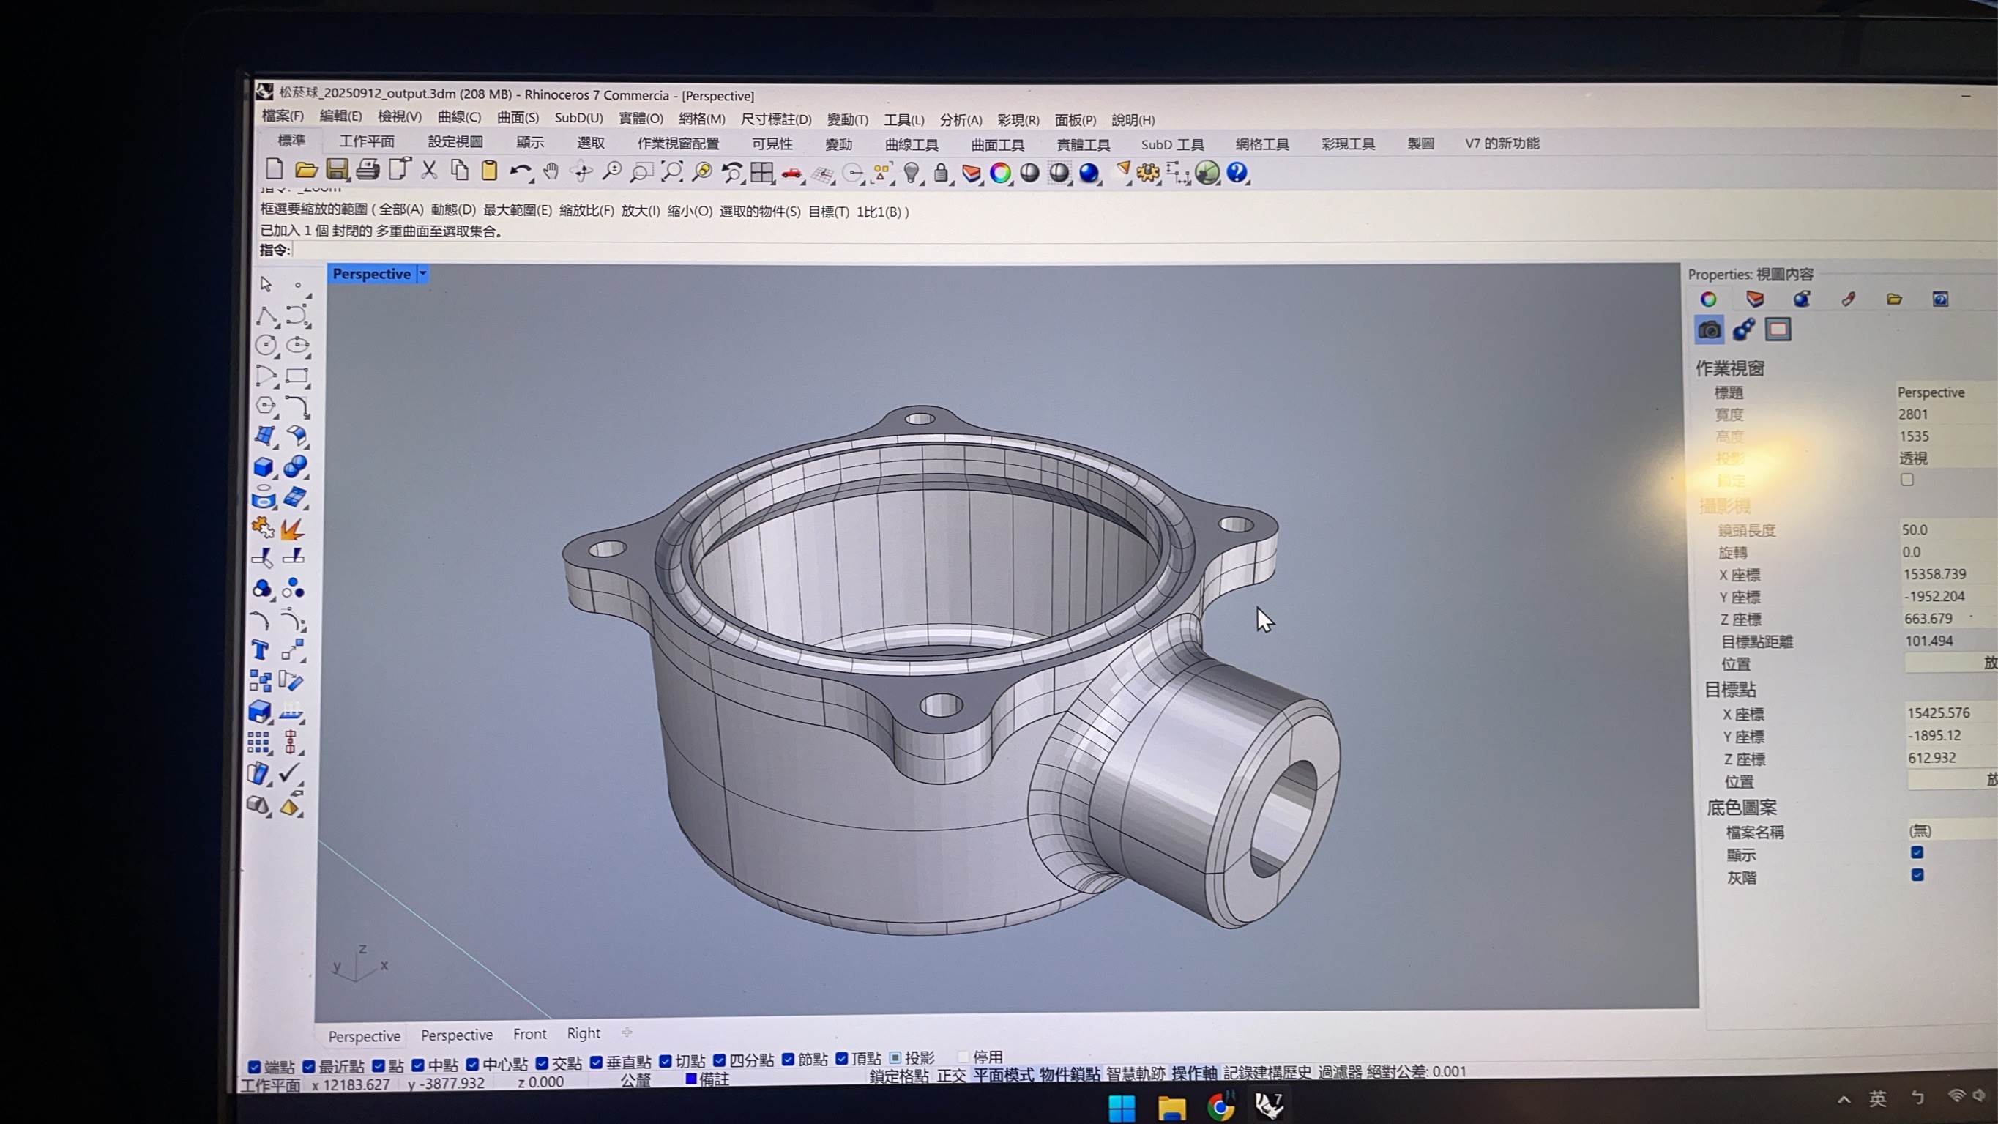
Task: Click the 全部(A) command option
Action: pyautogui.click(x=401, y=209)
